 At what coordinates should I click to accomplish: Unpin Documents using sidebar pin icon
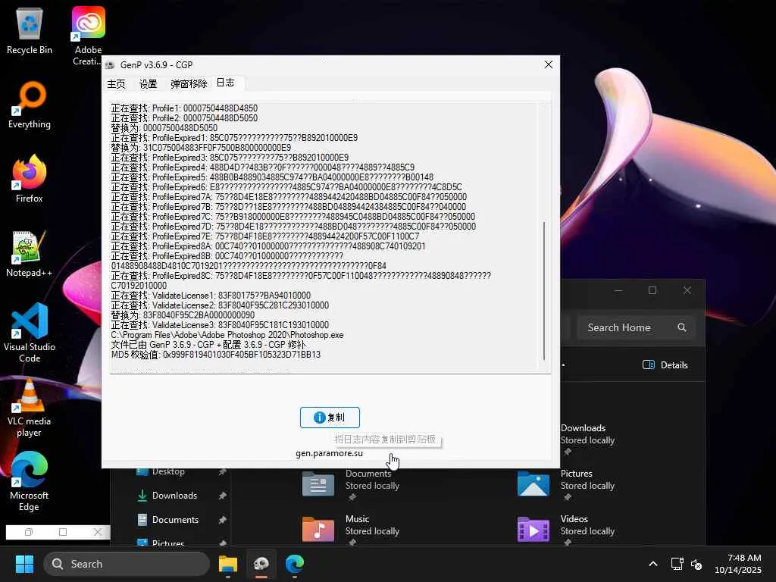[x=222, y=520]
